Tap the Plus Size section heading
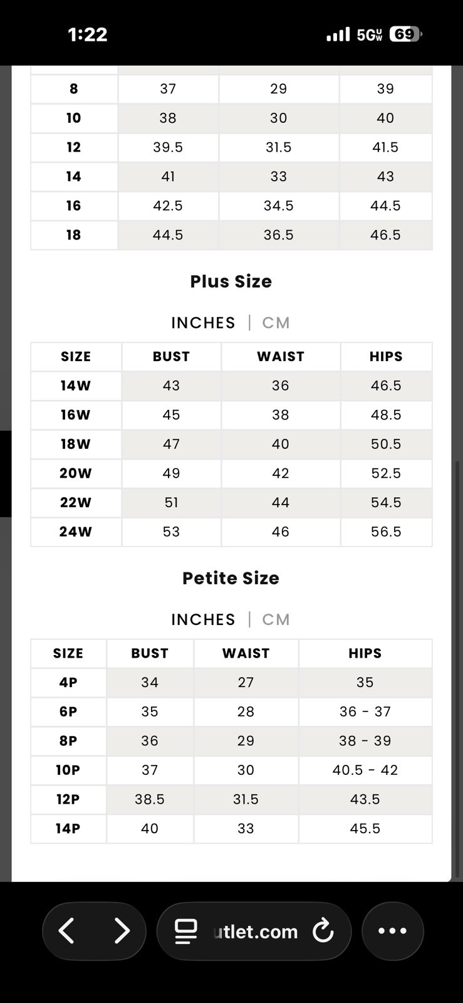 231,281
